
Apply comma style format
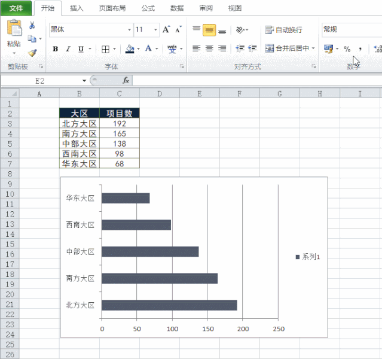[x=360, y=49]
